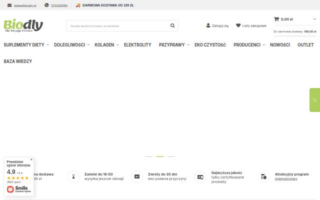Click the search magnifier icon
320x200 pixels.
172,25
